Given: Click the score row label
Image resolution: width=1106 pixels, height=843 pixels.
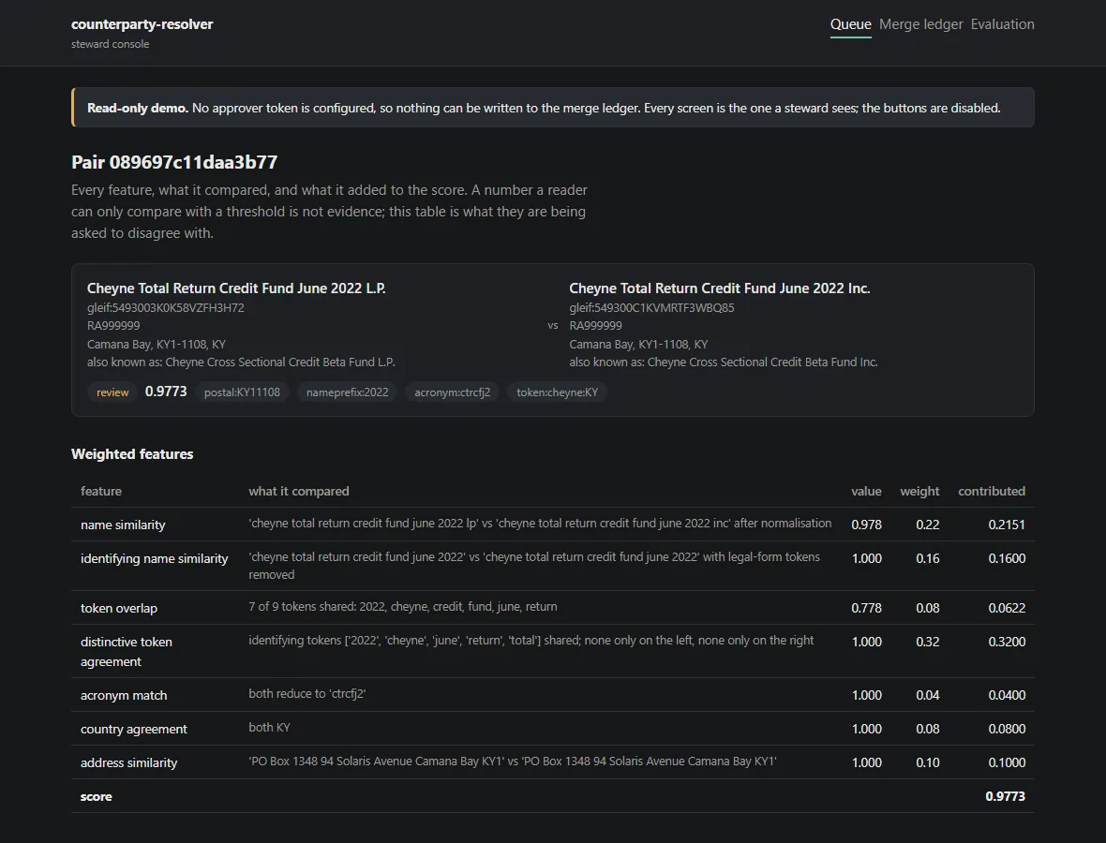Looking at the screenshot, I should [96, 797].
